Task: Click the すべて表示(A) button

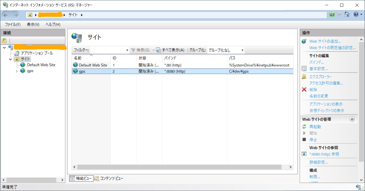Action: [x=170, y=50]
